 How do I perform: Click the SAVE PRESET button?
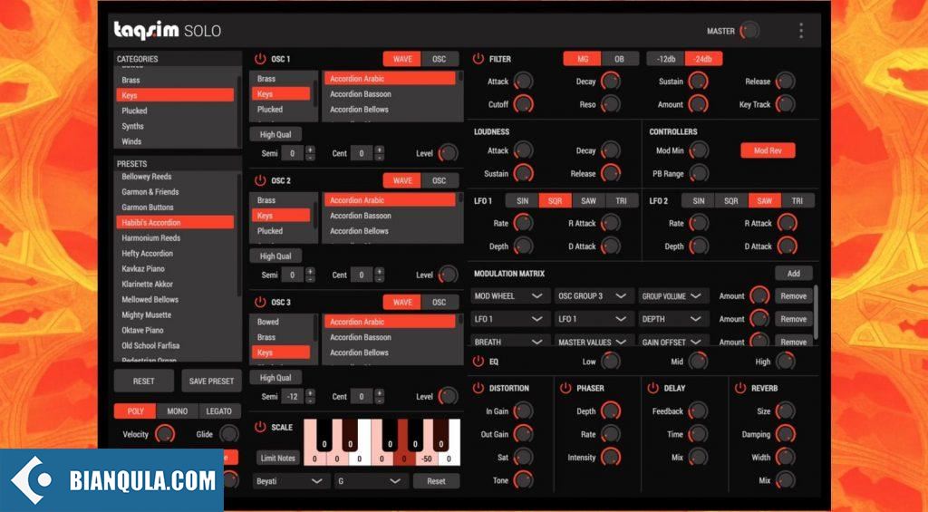point(211,381)
